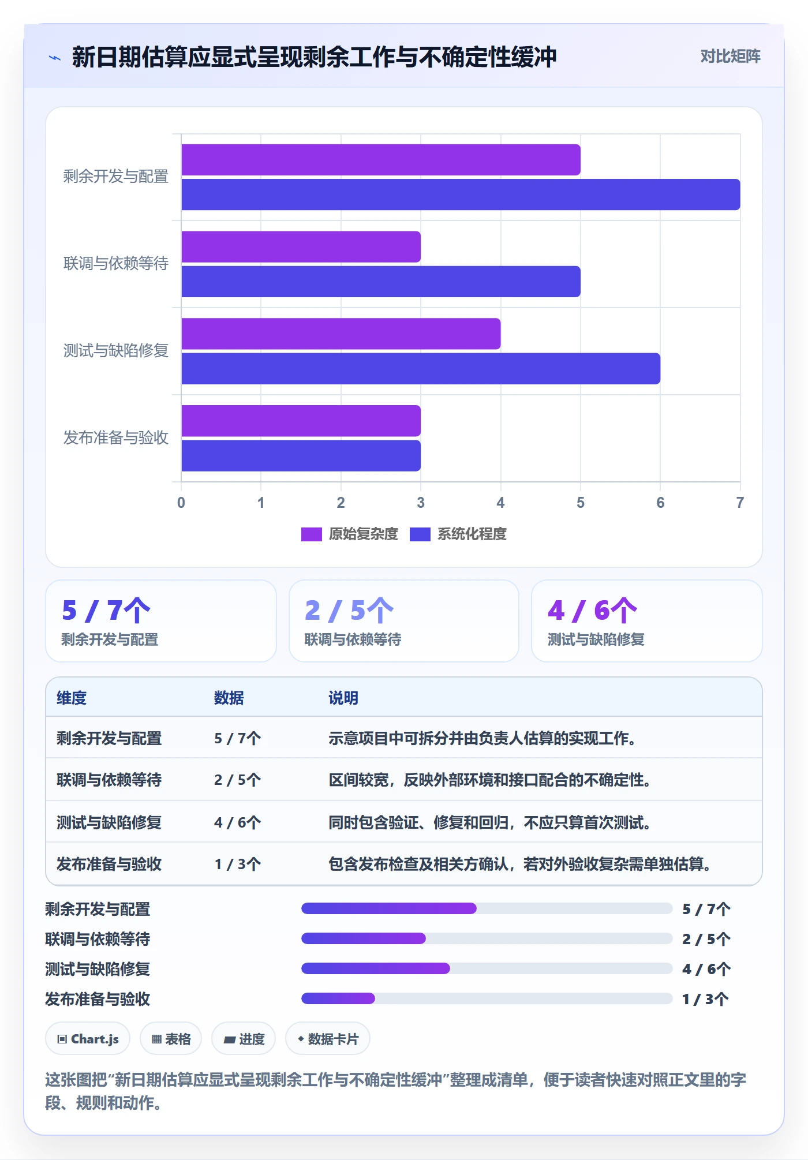Click the 说明 column header in the table
Screen dimensions: 808x1160
[x=343, y=698]
